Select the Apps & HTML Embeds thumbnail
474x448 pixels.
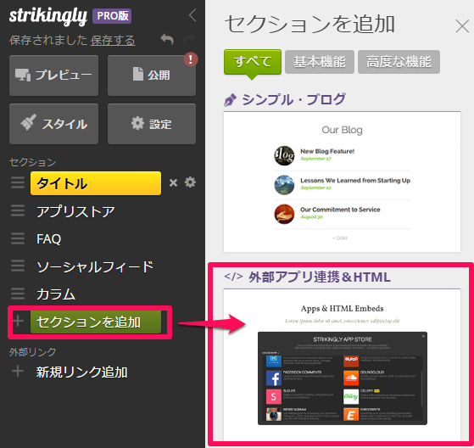click(x=342, y=365)
